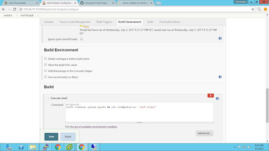Enable Abort the build if it's stuck

45,65
